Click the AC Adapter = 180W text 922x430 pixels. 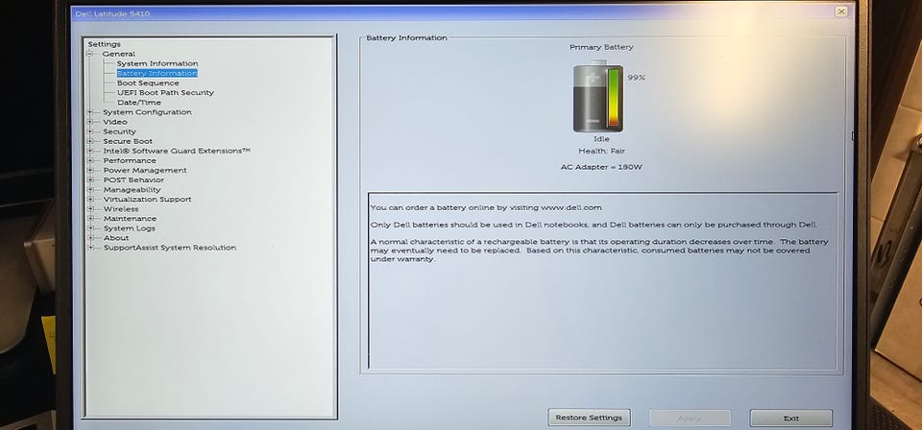pos(601,167)
